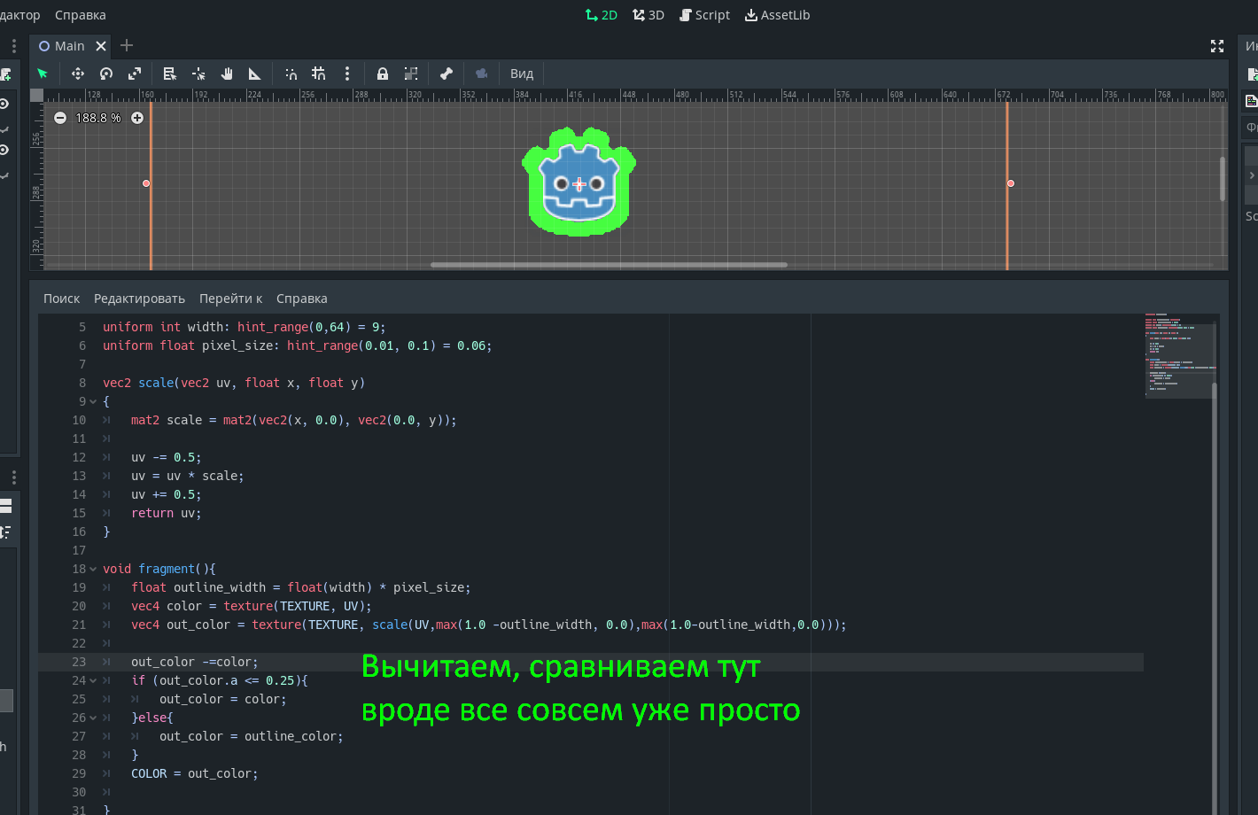
Task: Open the Вид view menu button
Action: 522,74
